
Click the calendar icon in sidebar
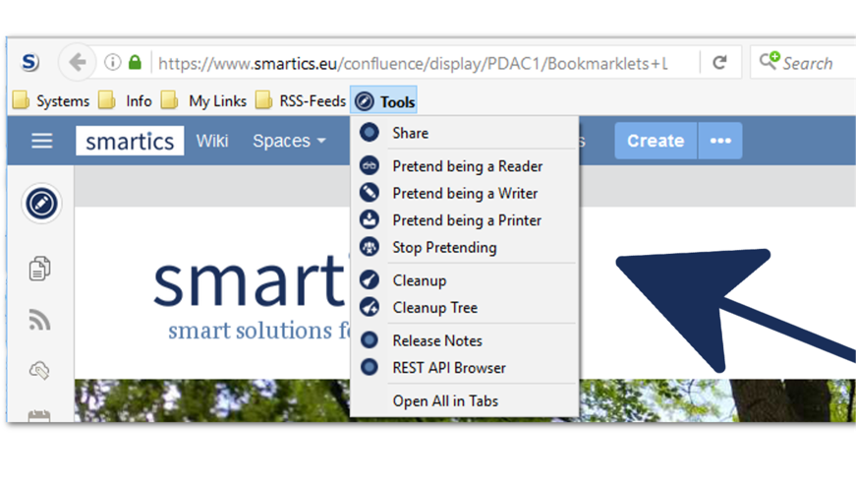(39, 416)
